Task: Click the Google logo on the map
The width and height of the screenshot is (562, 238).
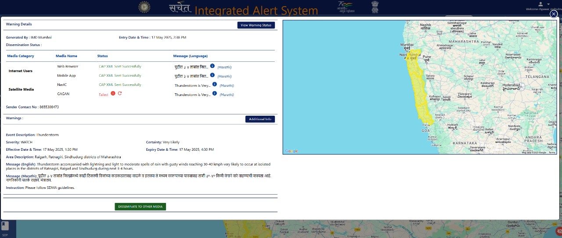Action: (x=291, y=151)
